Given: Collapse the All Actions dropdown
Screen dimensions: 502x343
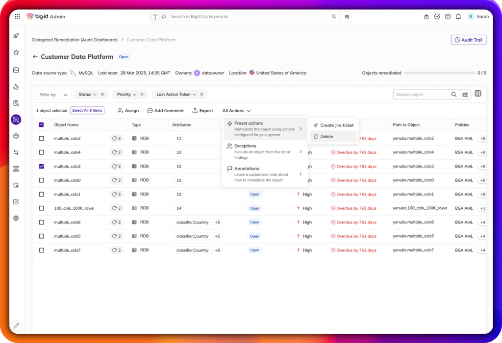Looking at the screenshot, I should click(x=236, y=111).
